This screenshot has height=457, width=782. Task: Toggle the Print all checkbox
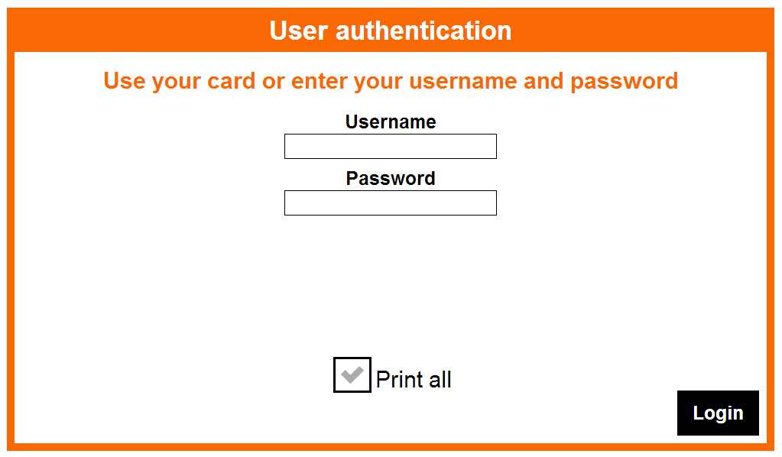(x=352, y=374)
